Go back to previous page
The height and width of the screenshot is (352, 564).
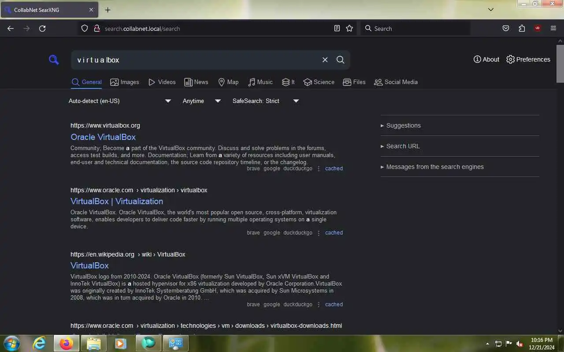point(11,29)
